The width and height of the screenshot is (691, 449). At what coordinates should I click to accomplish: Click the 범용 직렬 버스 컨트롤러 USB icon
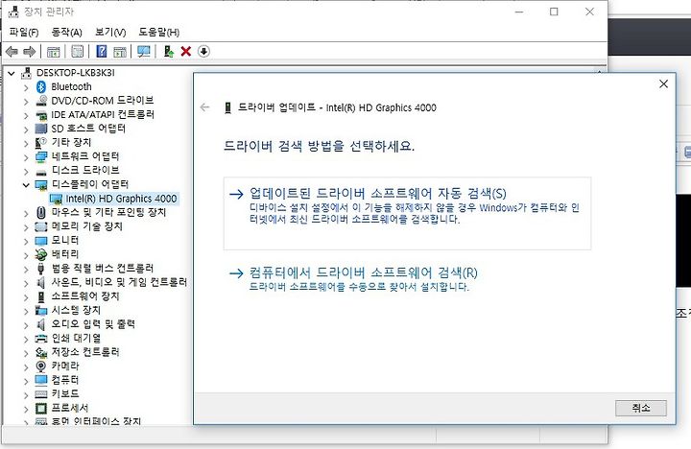tap(41, 269)
